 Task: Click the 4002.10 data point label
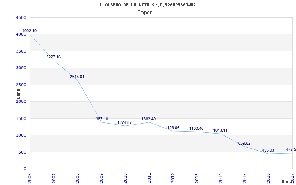pos(30,31)
